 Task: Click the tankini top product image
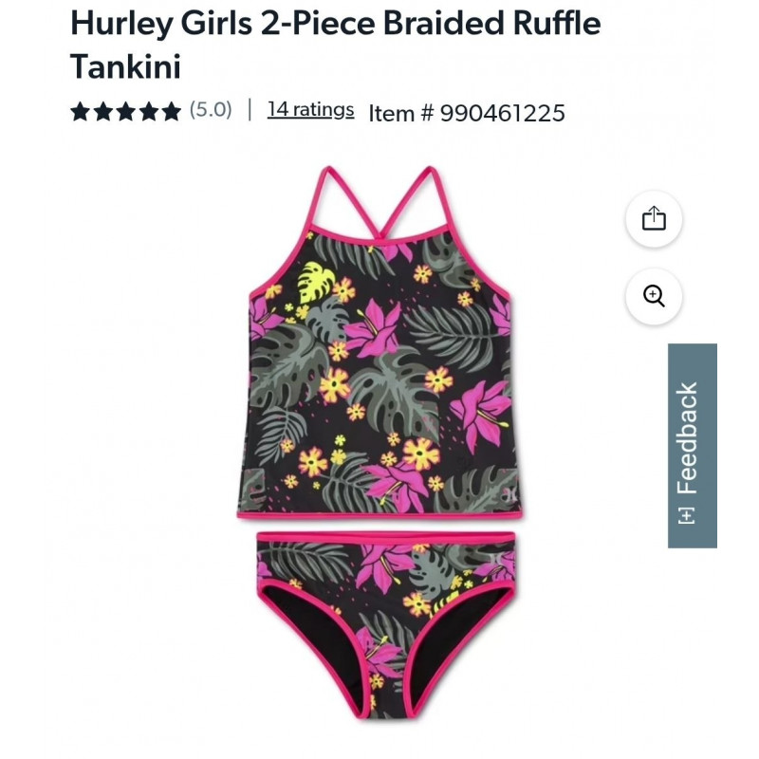click(x=379, y=342)
